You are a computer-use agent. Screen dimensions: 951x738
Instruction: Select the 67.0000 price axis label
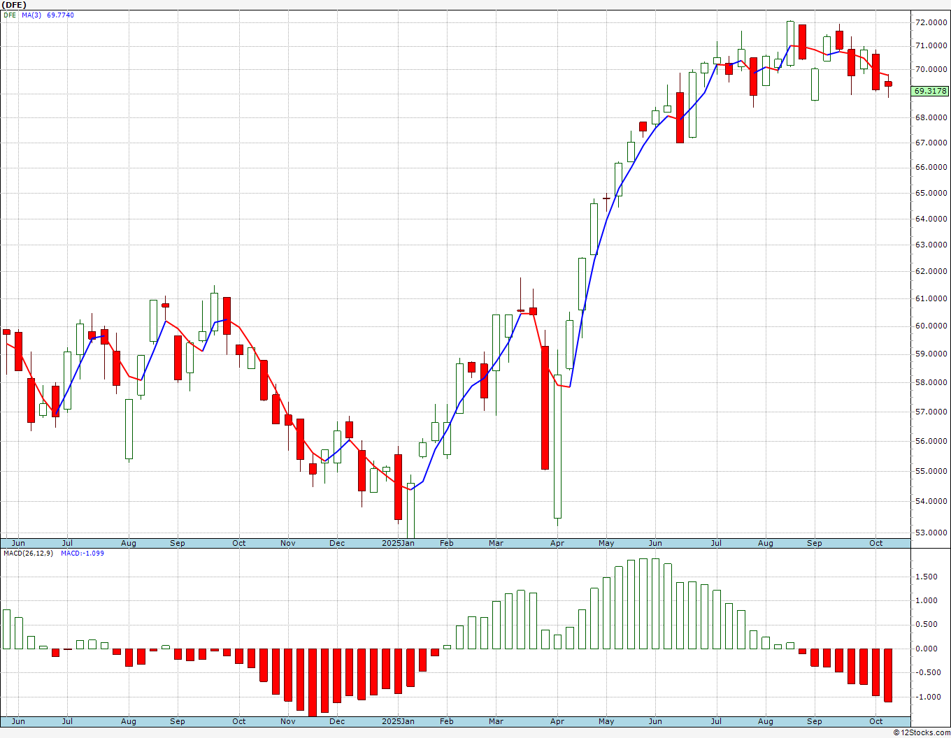coord(931,143)
